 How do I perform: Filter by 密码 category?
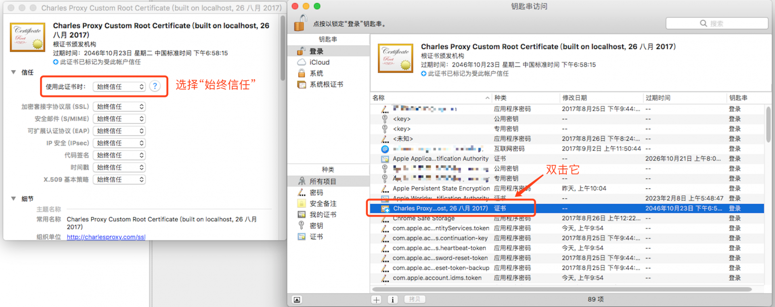[329, 192]
